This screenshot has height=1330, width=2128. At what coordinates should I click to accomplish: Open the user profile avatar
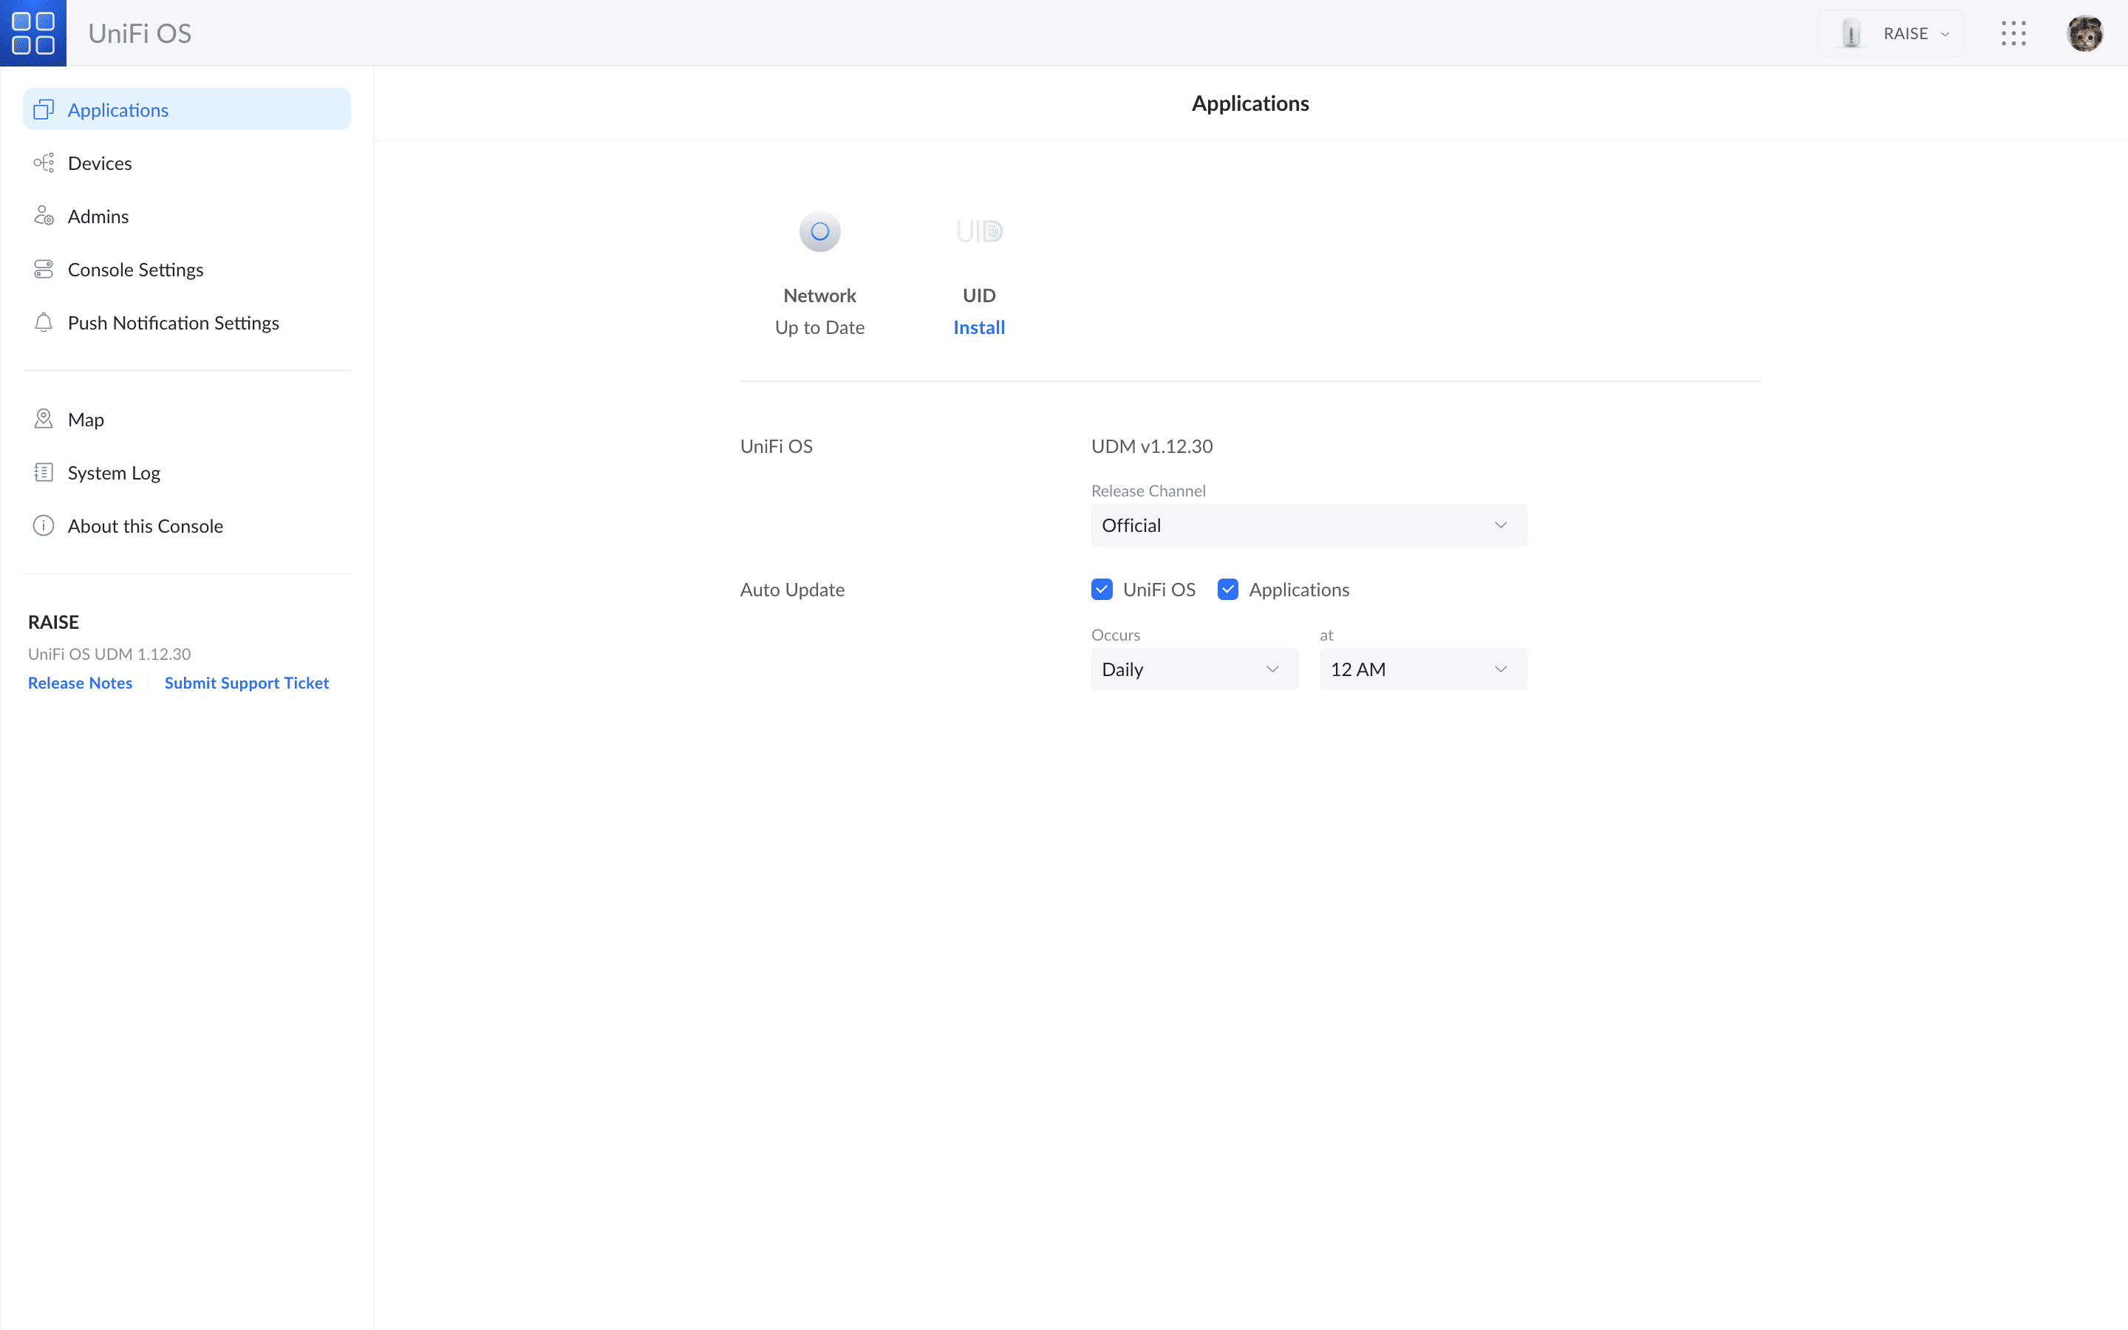coord(2084,33)
